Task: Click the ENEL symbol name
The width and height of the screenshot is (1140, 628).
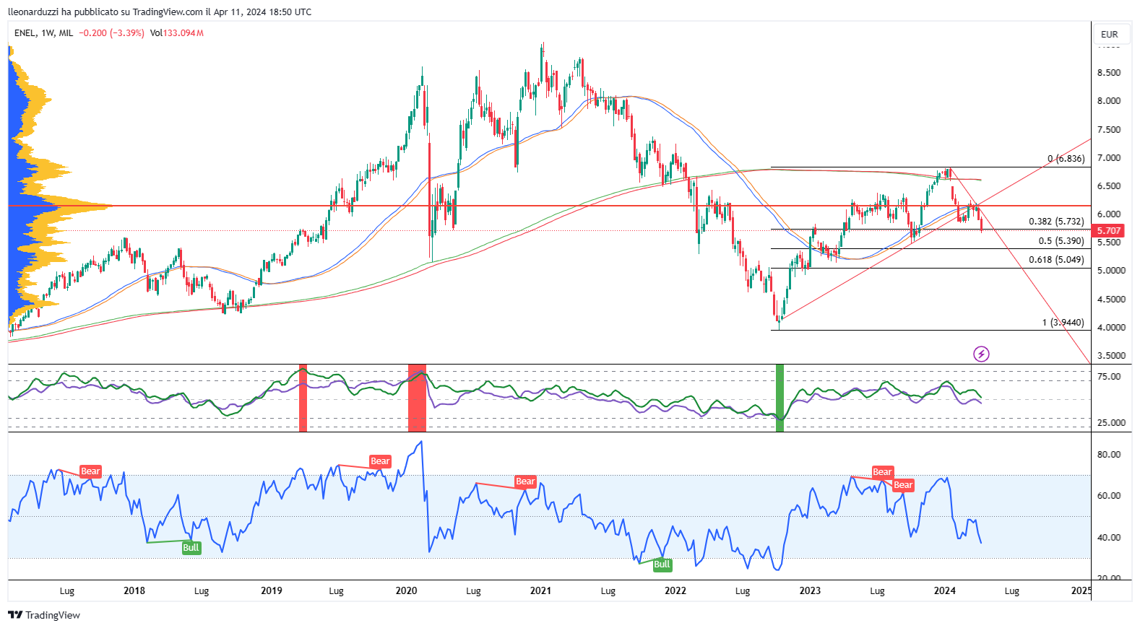Action: click(25, 33)
